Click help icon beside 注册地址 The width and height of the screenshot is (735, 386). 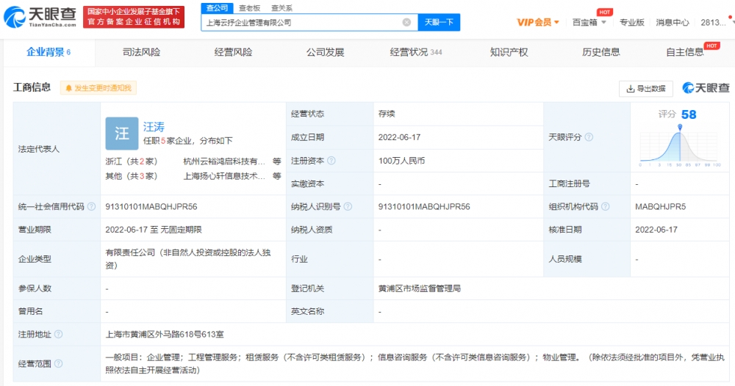point(58,334)
